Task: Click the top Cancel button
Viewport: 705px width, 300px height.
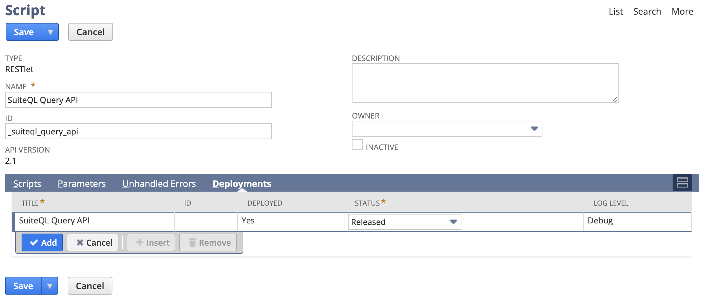Action: (91, 32)
